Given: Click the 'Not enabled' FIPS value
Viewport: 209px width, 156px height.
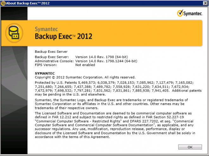Looking at the screenshot, I should coord(85,65).
